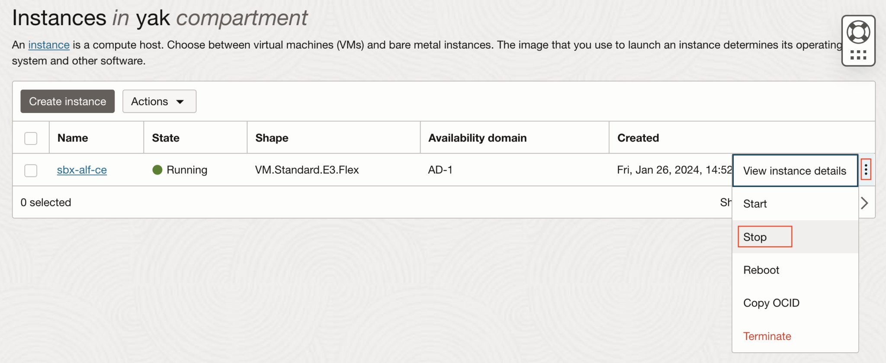Viewport: 886px width, 363px height.
Task: Click the next page chevron arrow
Action: 864,203
